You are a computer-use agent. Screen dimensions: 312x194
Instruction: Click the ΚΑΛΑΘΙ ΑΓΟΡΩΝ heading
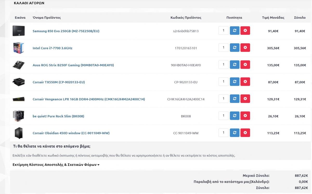(x=29, y=3)
